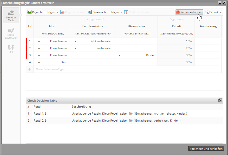This screenshot has width=228, height=155.
Task: Click the UC hit policy header
Action: tap(30, 26)
